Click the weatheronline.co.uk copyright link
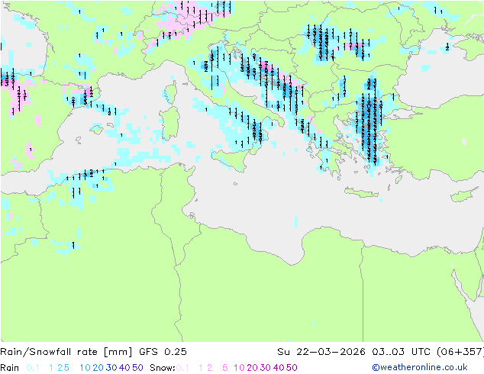The height and width of the screenshot is (374, 484). 420,367
